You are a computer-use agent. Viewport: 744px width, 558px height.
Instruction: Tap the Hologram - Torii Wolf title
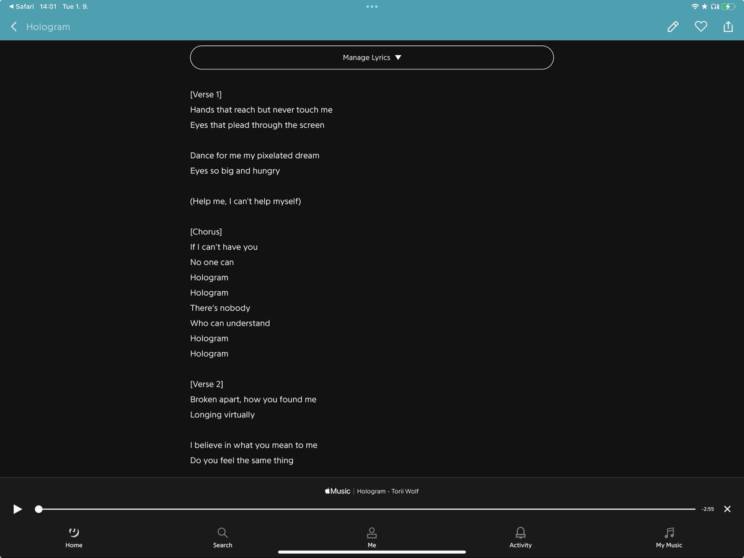(x=387, y=491)
